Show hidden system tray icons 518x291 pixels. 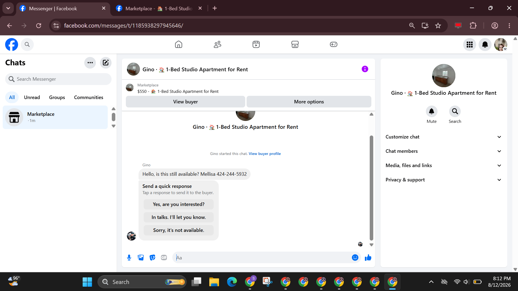point(431,282)
